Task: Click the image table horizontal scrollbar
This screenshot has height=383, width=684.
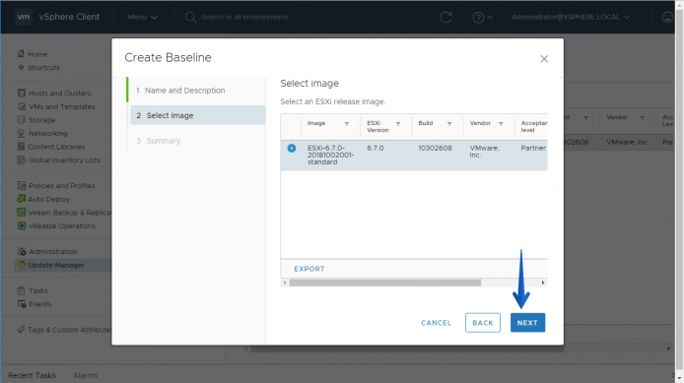Action: point(385,283)
